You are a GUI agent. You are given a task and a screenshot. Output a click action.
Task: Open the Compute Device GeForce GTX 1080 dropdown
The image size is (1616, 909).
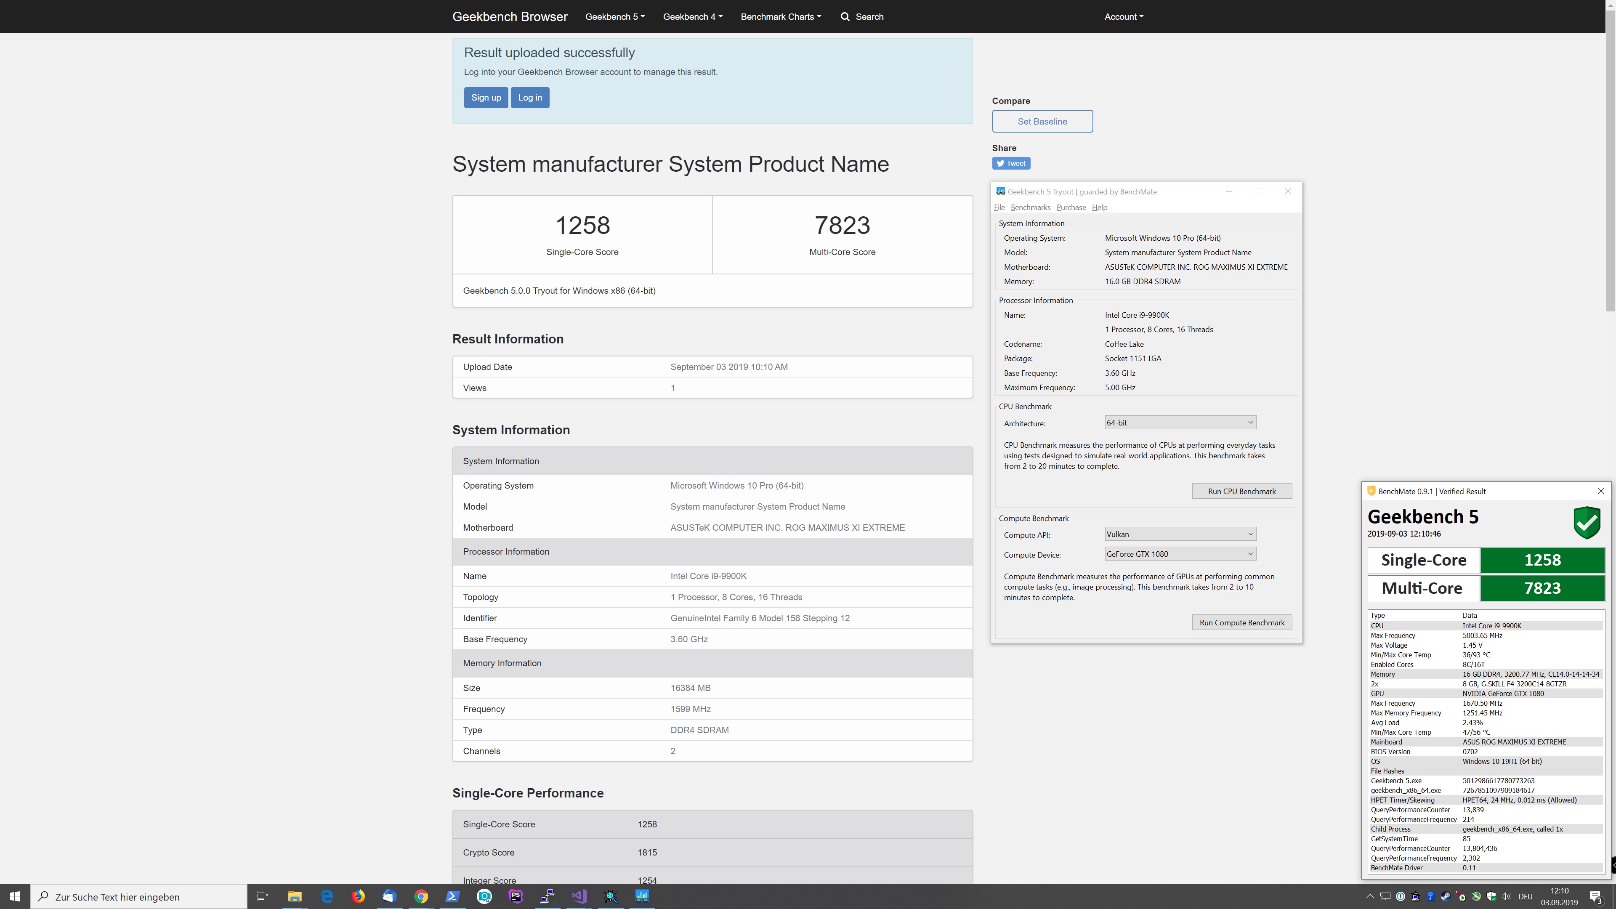[1180, 554]
